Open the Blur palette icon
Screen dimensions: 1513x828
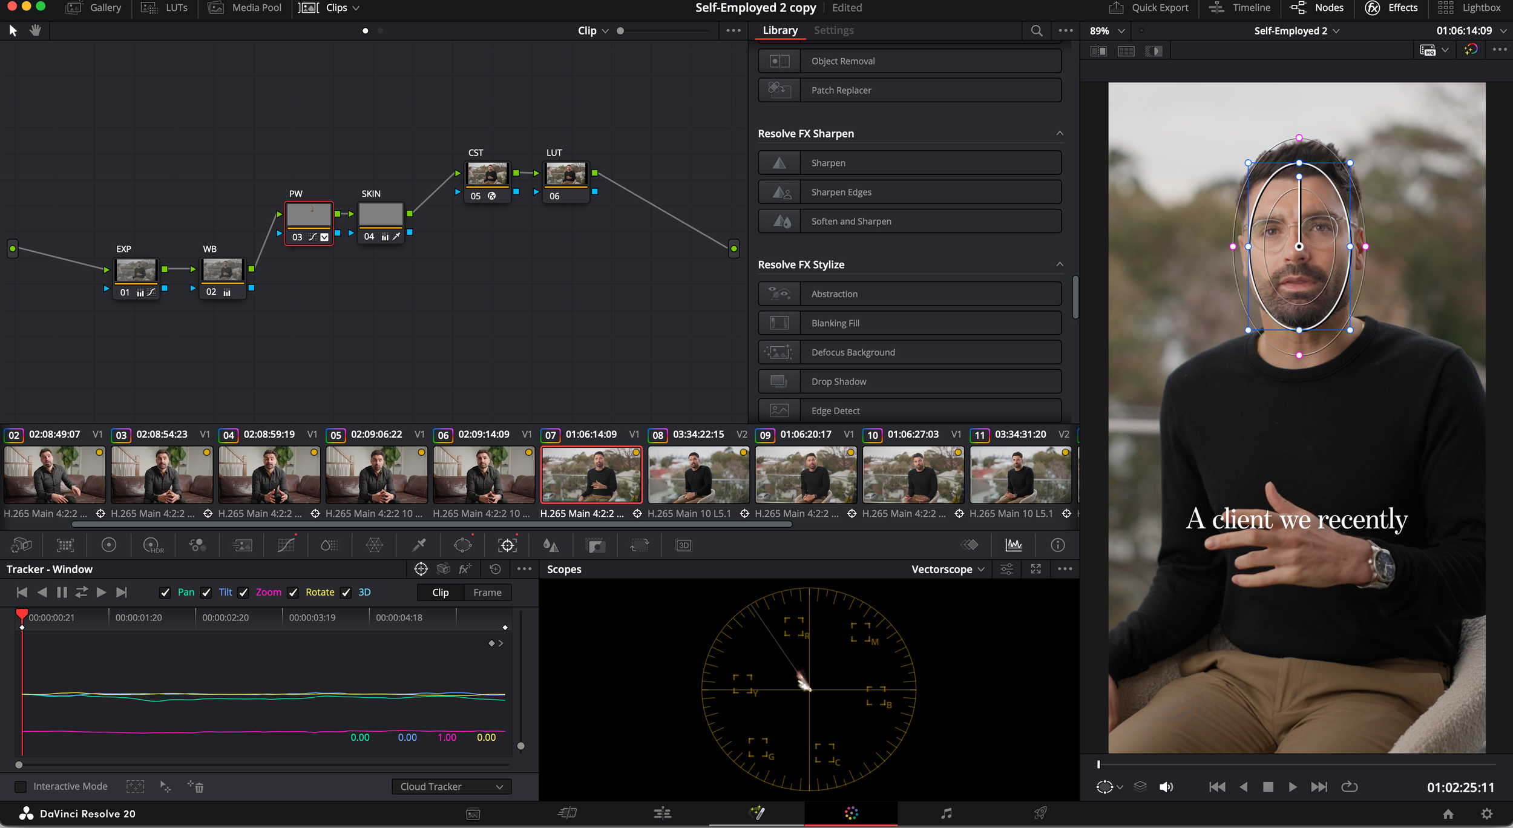coord(550,545)
